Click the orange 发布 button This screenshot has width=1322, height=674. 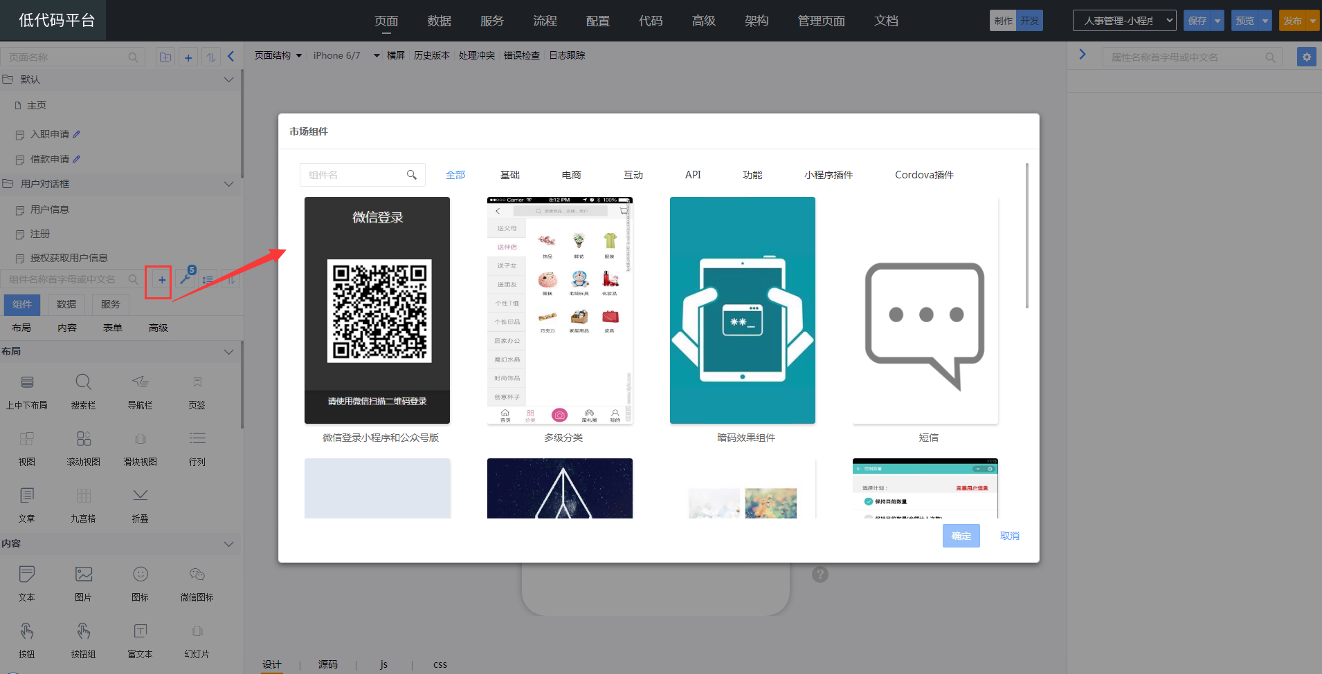pyautogui.click(x=1292, y=21)
